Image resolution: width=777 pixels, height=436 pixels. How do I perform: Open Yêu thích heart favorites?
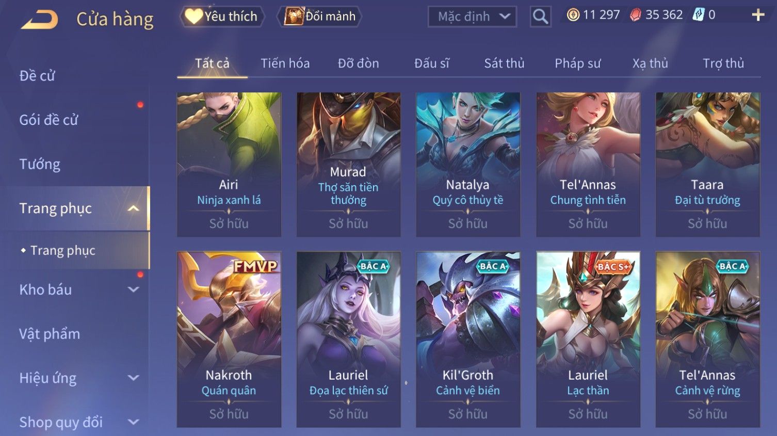[222, 17]
